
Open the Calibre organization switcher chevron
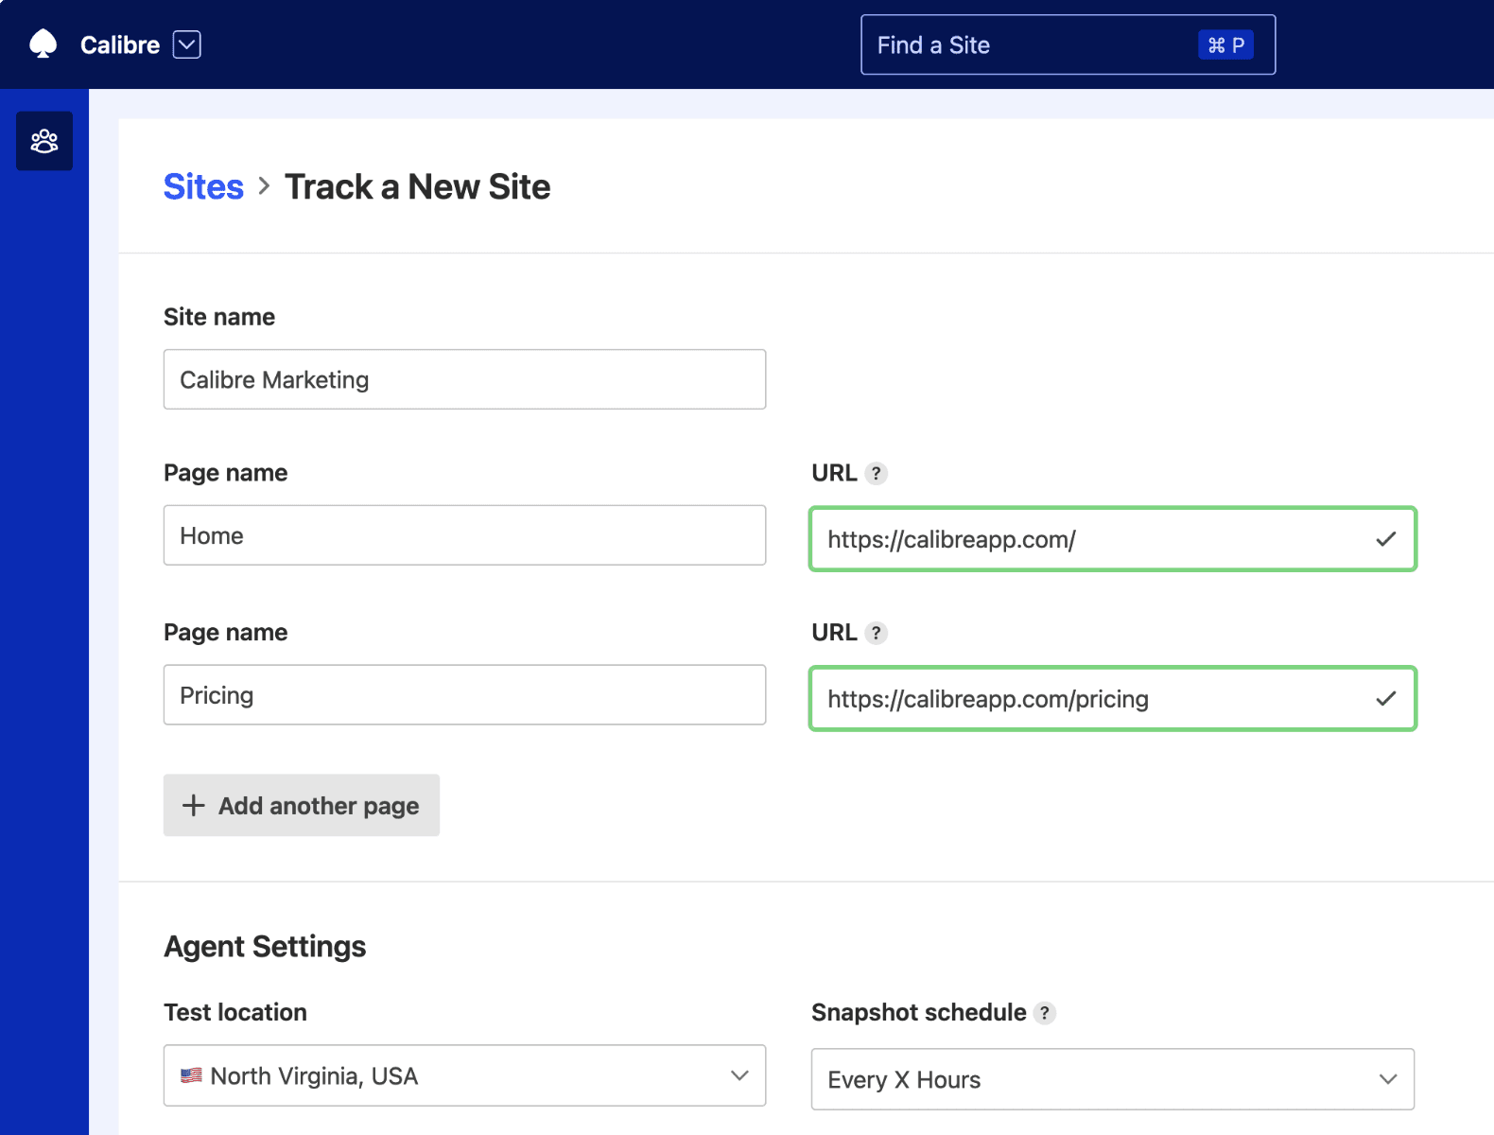tap(187, 44)
